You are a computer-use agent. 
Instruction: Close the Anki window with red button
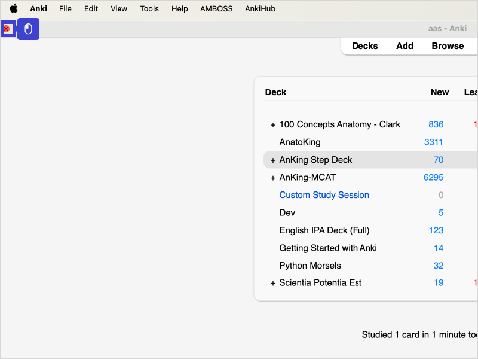(7, 29)
